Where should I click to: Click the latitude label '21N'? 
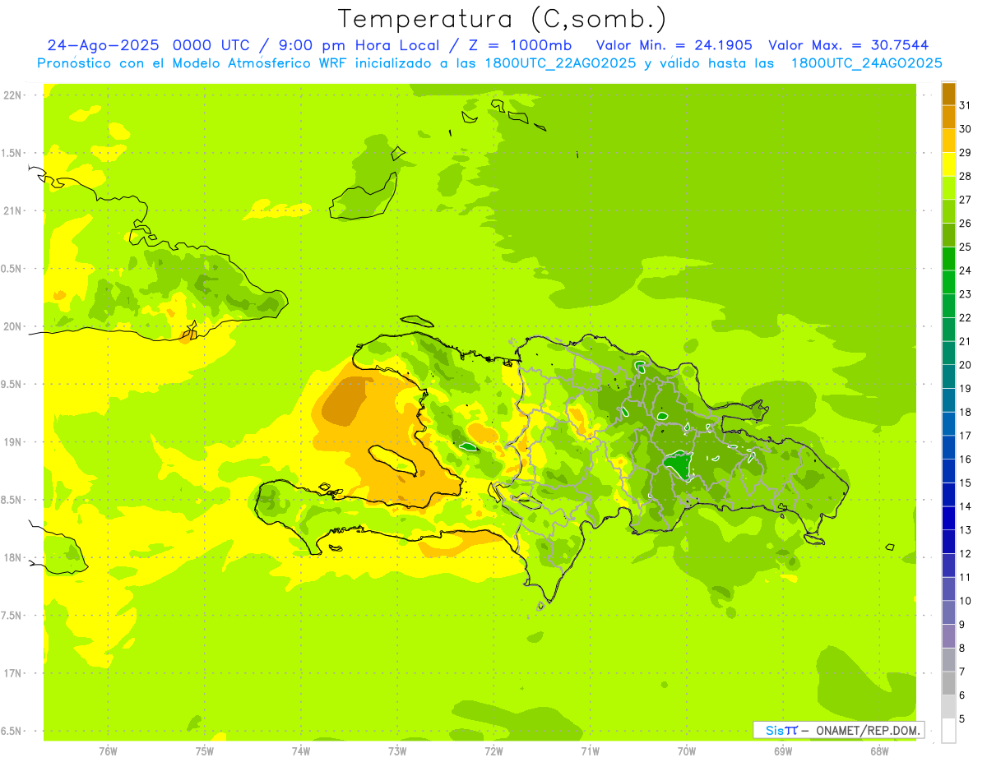point(12,211)
